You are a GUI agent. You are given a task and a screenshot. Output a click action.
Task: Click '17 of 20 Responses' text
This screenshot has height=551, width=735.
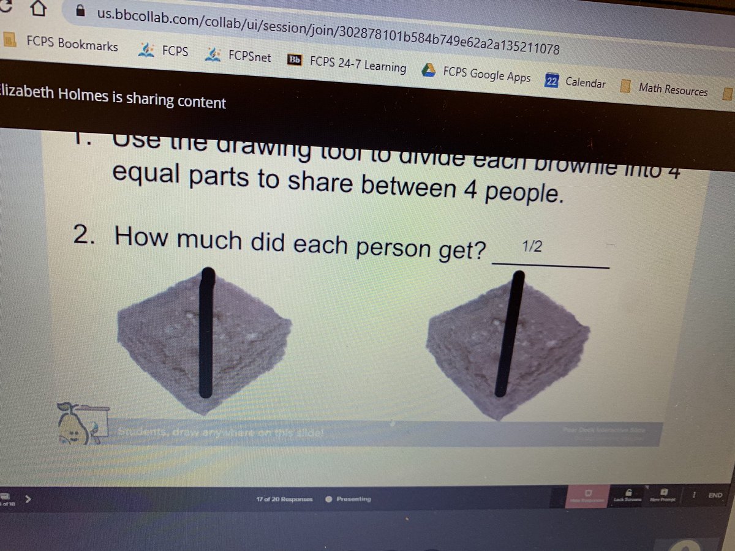click(x=285, y=499)
